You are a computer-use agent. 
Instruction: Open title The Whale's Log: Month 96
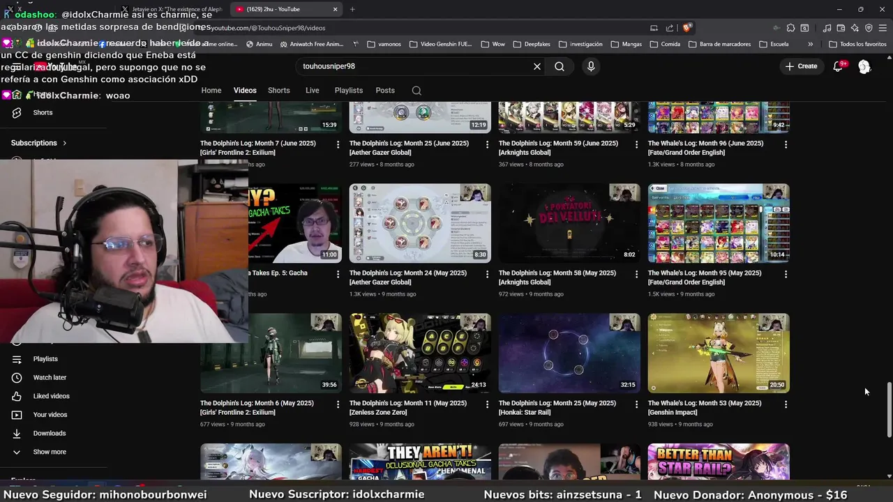click(x=705, y=148)
